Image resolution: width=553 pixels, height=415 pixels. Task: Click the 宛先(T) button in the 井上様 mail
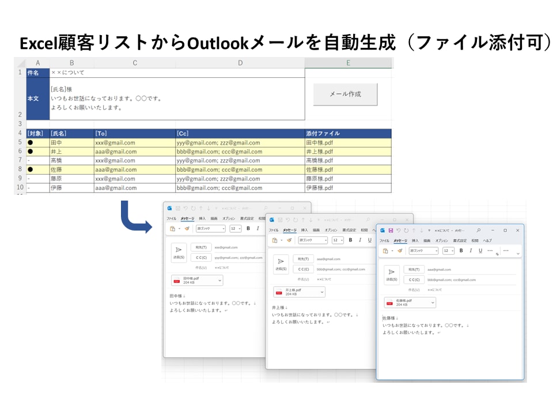click(304, 259)
